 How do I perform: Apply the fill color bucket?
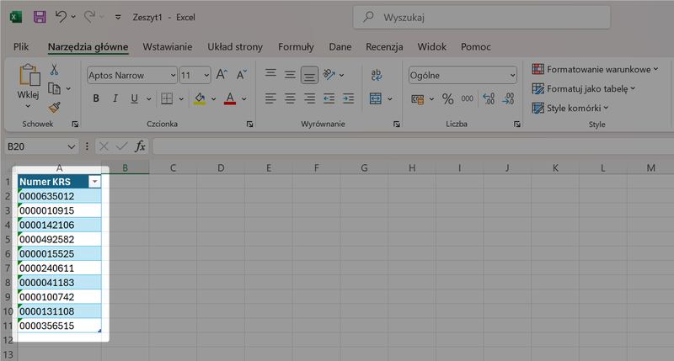(x=200, y=98)
